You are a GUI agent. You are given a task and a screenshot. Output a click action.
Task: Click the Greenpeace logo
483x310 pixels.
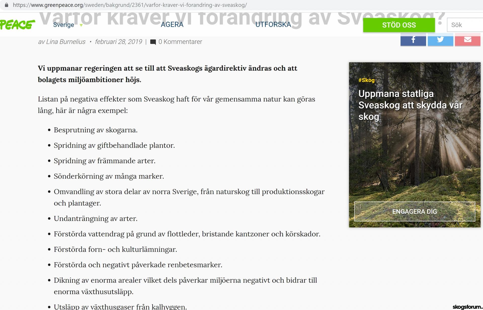[17, 25]
